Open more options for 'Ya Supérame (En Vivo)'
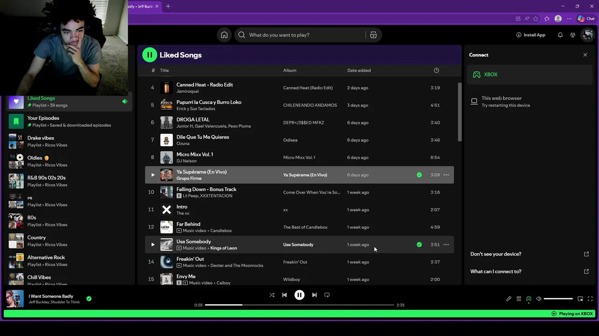The height and width of the screenshot is (336, 599). coord(446,175)
